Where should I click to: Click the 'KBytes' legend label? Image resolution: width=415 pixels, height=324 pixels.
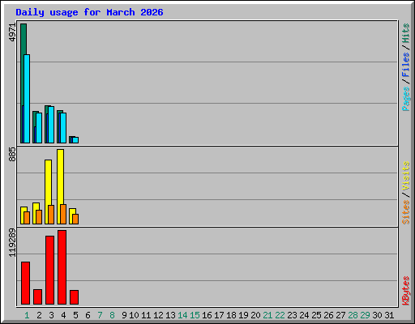[x=406, y=291]
